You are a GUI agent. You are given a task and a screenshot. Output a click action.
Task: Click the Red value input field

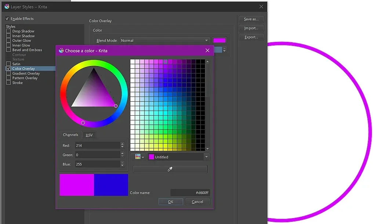(98, 145)
